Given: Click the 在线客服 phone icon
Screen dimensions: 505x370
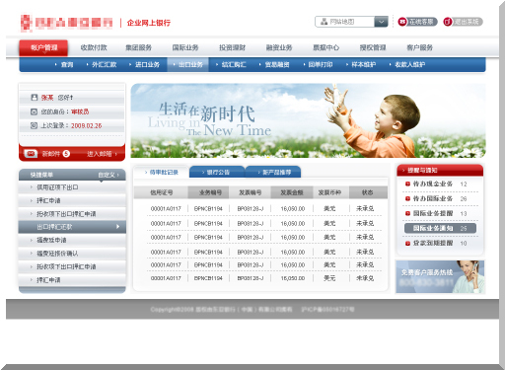Looking at the screenshot, I should coord(402,22).
